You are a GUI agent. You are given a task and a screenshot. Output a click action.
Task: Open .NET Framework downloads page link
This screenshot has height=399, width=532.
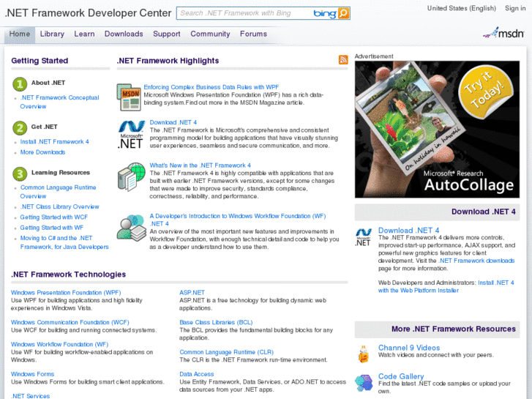476,261
